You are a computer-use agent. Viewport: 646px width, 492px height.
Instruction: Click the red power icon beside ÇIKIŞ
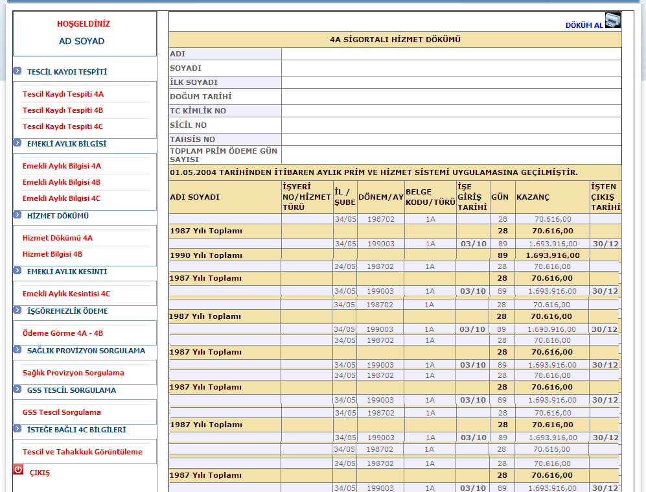[x=18, y=470]
